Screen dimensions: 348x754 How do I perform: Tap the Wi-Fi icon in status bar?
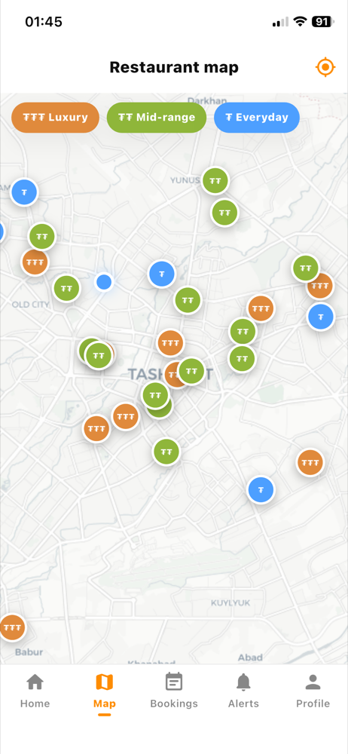(x=301, y=22)
